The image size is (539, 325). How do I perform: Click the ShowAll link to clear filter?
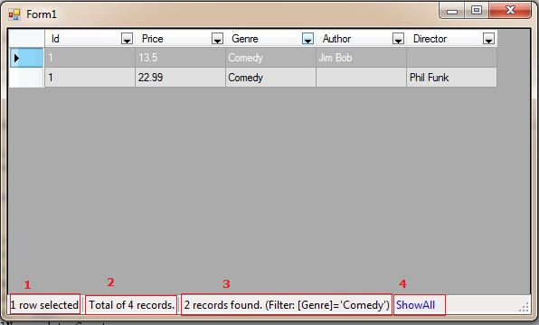click(x=415, y=305)
